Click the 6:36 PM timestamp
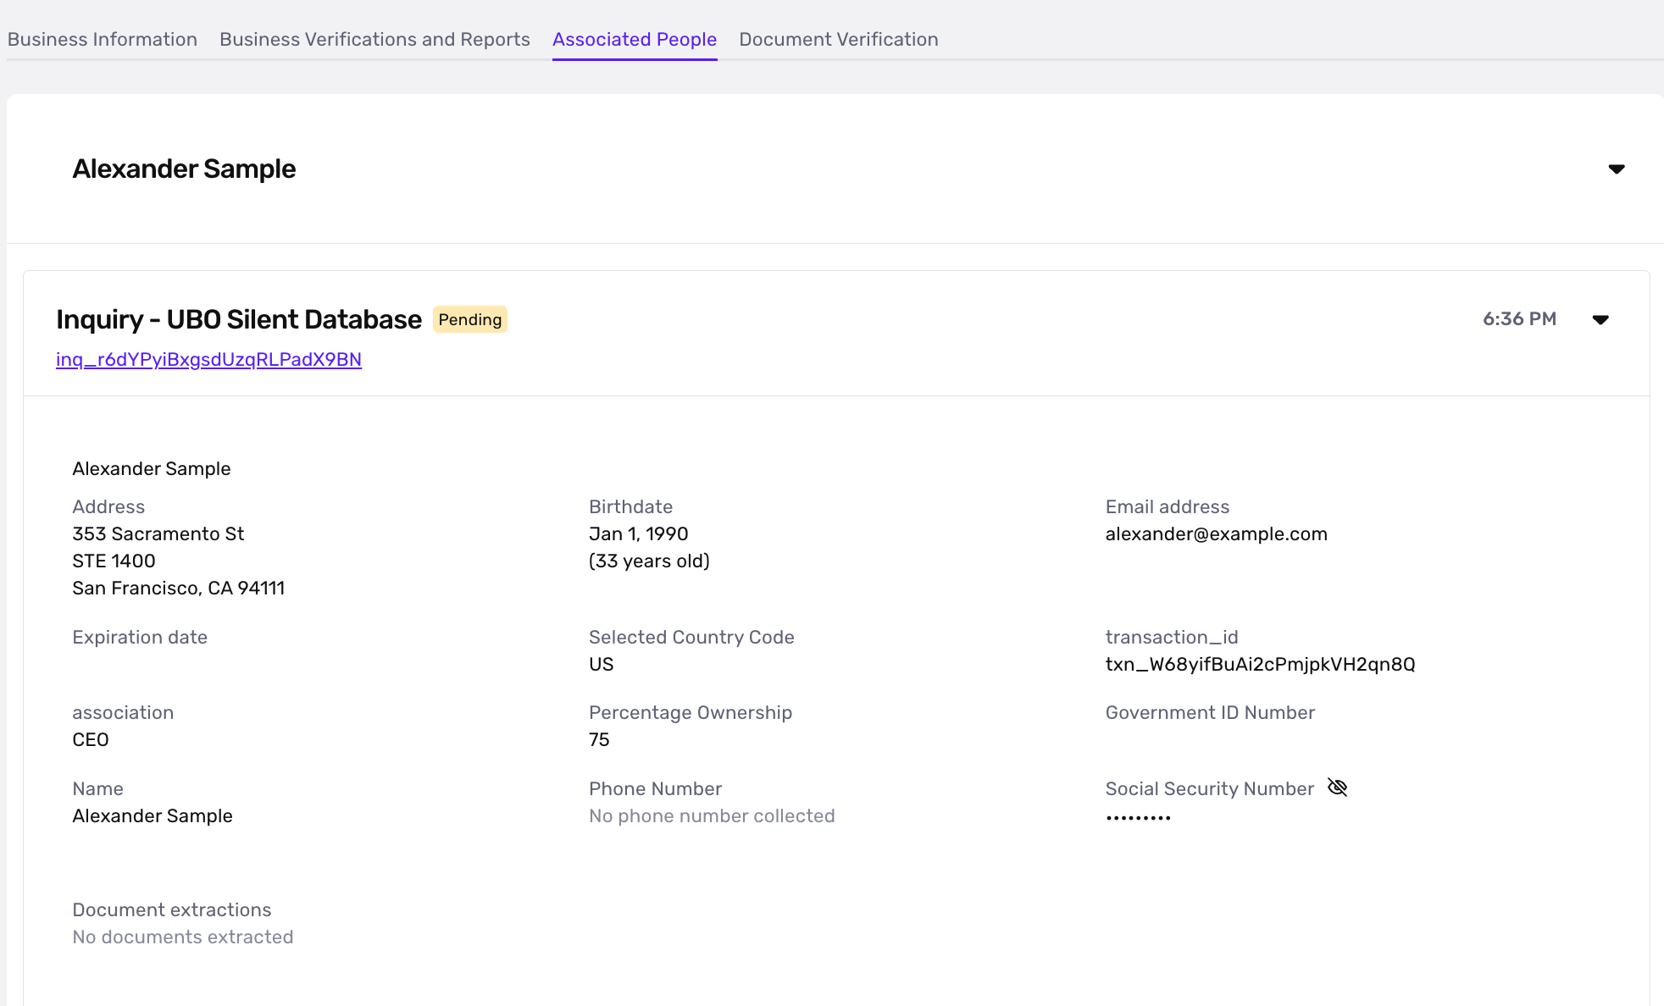The width and height of the screenshot is (1664, 1006). (1519, 319)
